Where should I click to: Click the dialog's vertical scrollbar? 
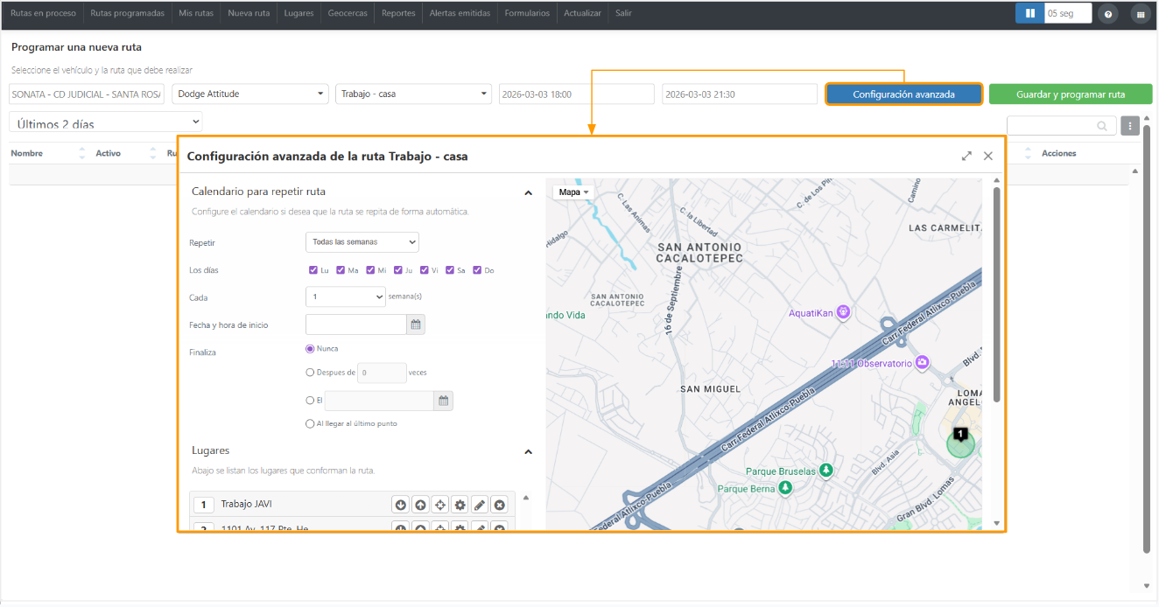coord(996,294)
